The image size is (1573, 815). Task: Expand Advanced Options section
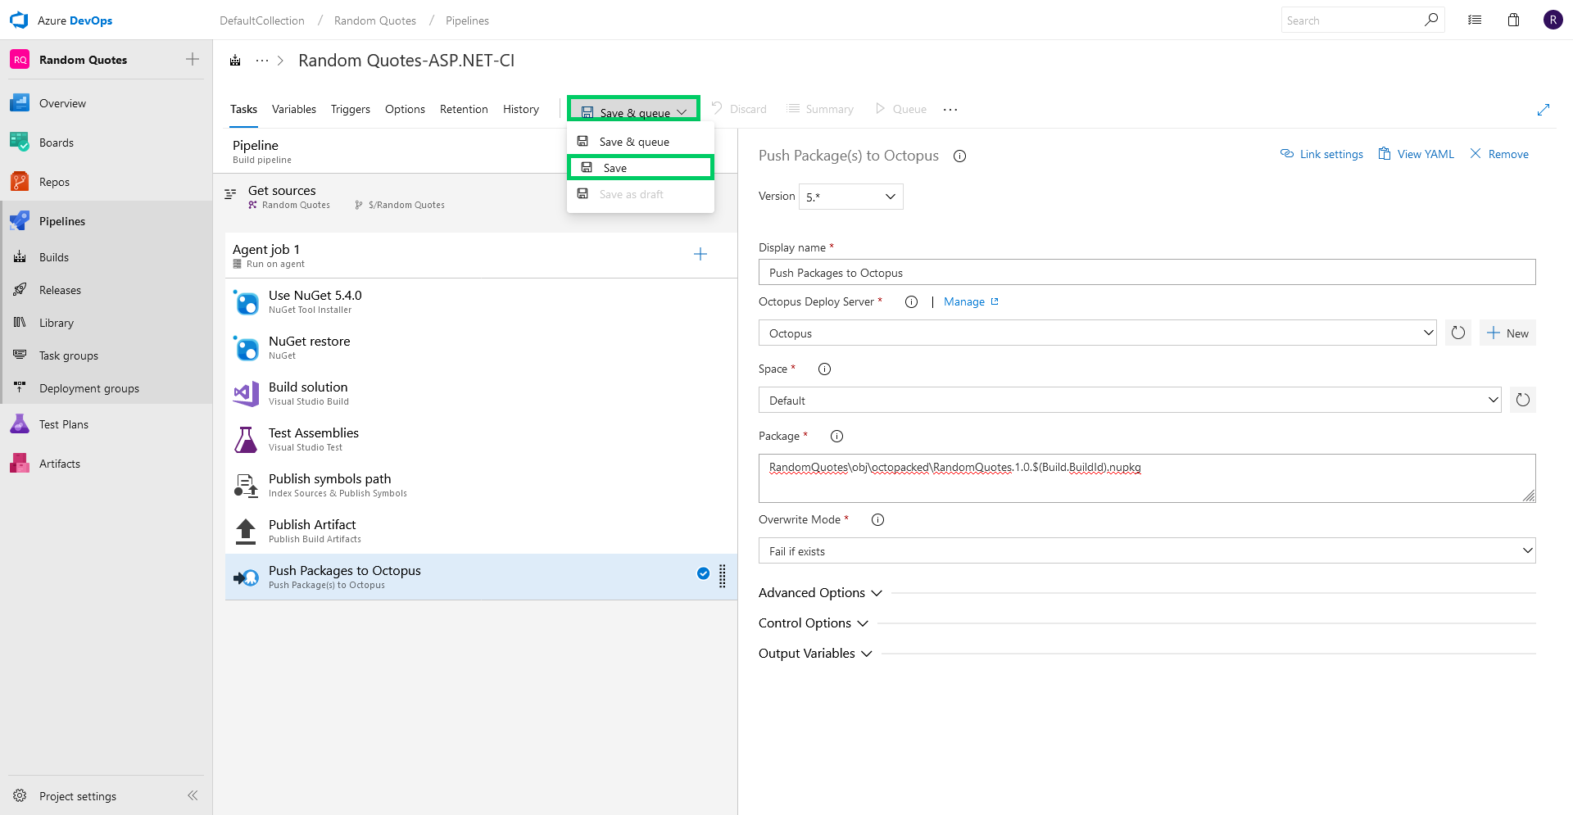pos(820,592)
